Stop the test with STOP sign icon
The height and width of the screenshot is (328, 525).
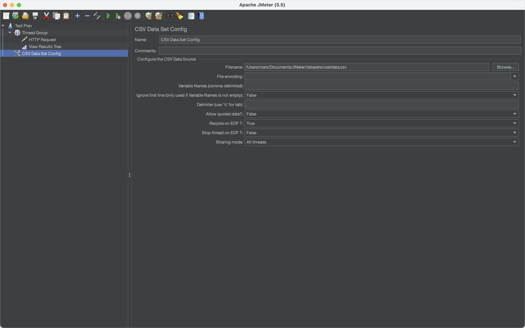(128, 16)
